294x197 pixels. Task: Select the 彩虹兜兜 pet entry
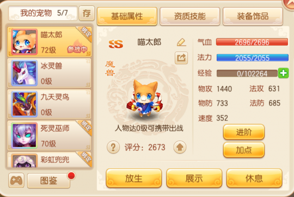(50, 160)
